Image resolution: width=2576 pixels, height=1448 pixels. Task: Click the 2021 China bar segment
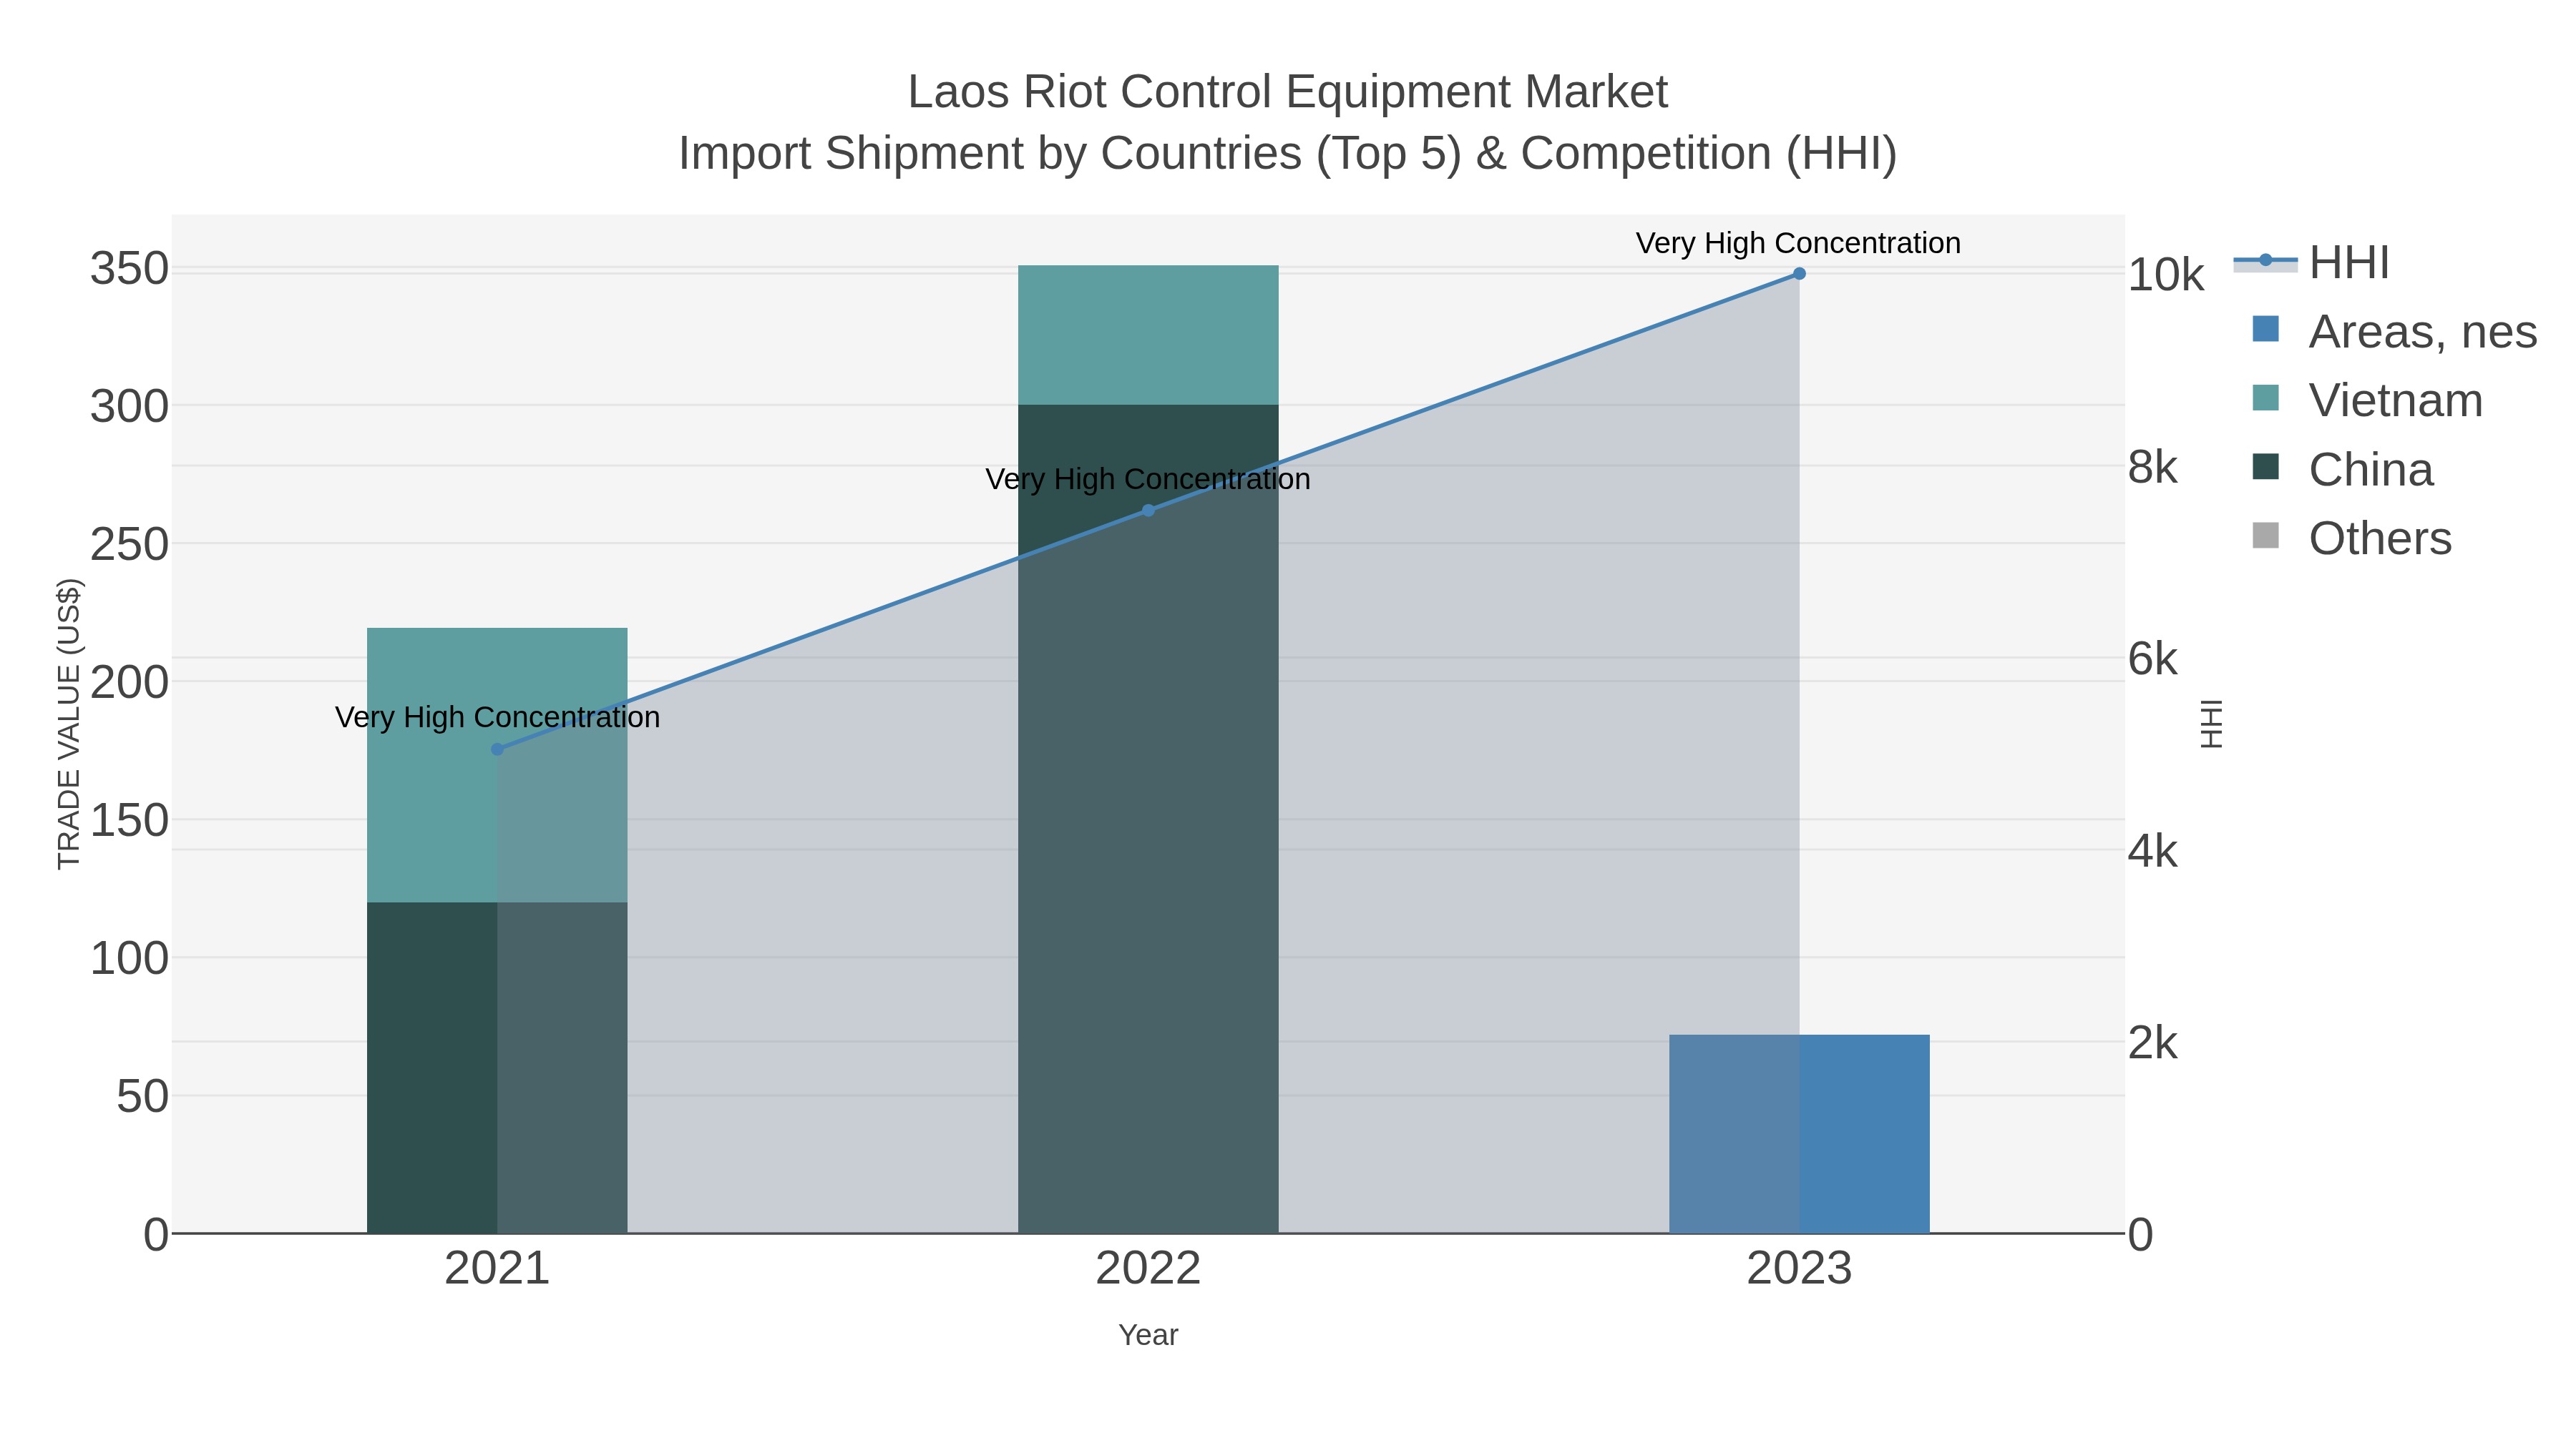click(497, 1068)
